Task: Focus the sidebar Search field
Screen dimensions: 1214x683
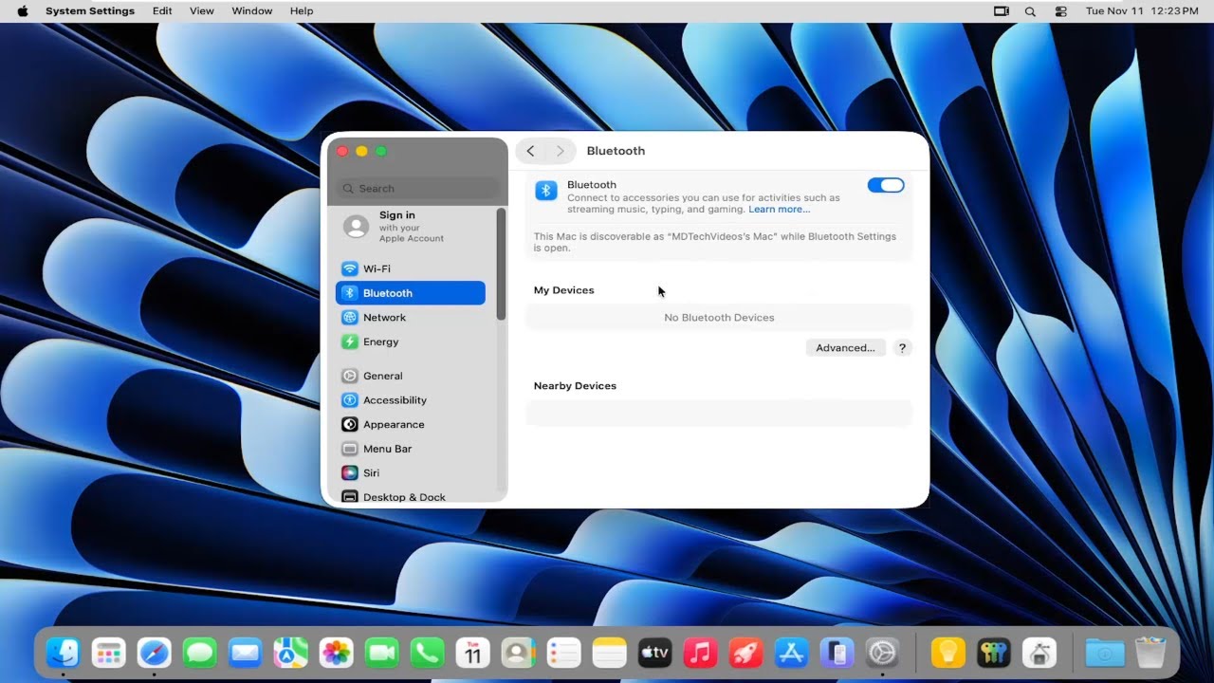Action: tap(417, 189)
